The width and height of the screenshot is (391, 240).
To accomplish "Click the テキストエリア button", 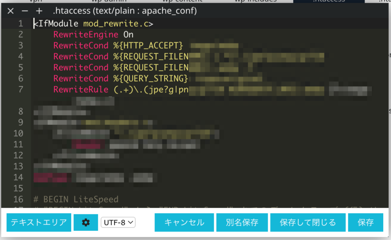I will [x=39, y=222].
